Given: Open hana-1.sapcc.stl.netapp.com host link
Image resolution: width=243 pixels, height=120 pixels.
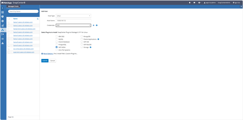Looking at the screenshot, I should tap(23, 22).
